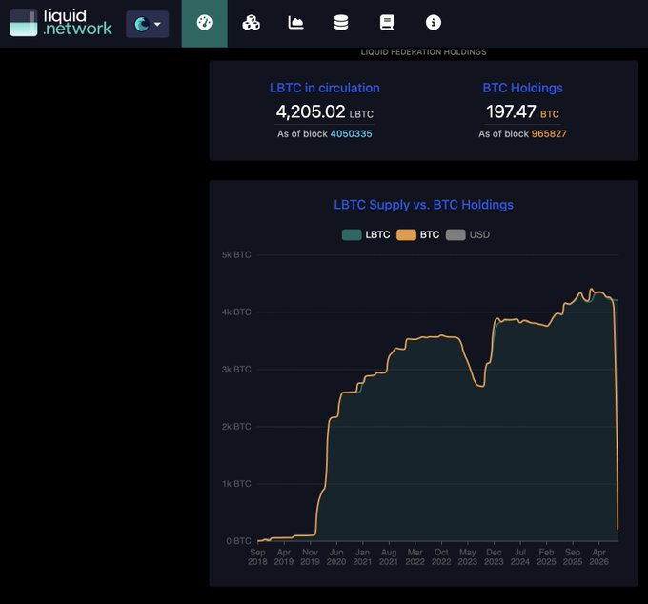This screenshot has width=648, height=604.
Task: Click the Apr 2026 axis label
Action: (598, 557)
